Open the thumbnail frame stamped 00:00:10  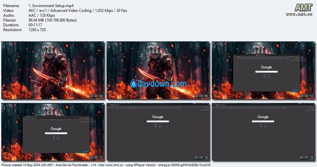(263, 70)
